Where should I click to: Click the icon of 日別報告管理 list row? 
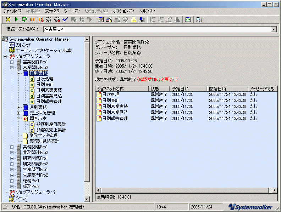(x=99, y=118)
